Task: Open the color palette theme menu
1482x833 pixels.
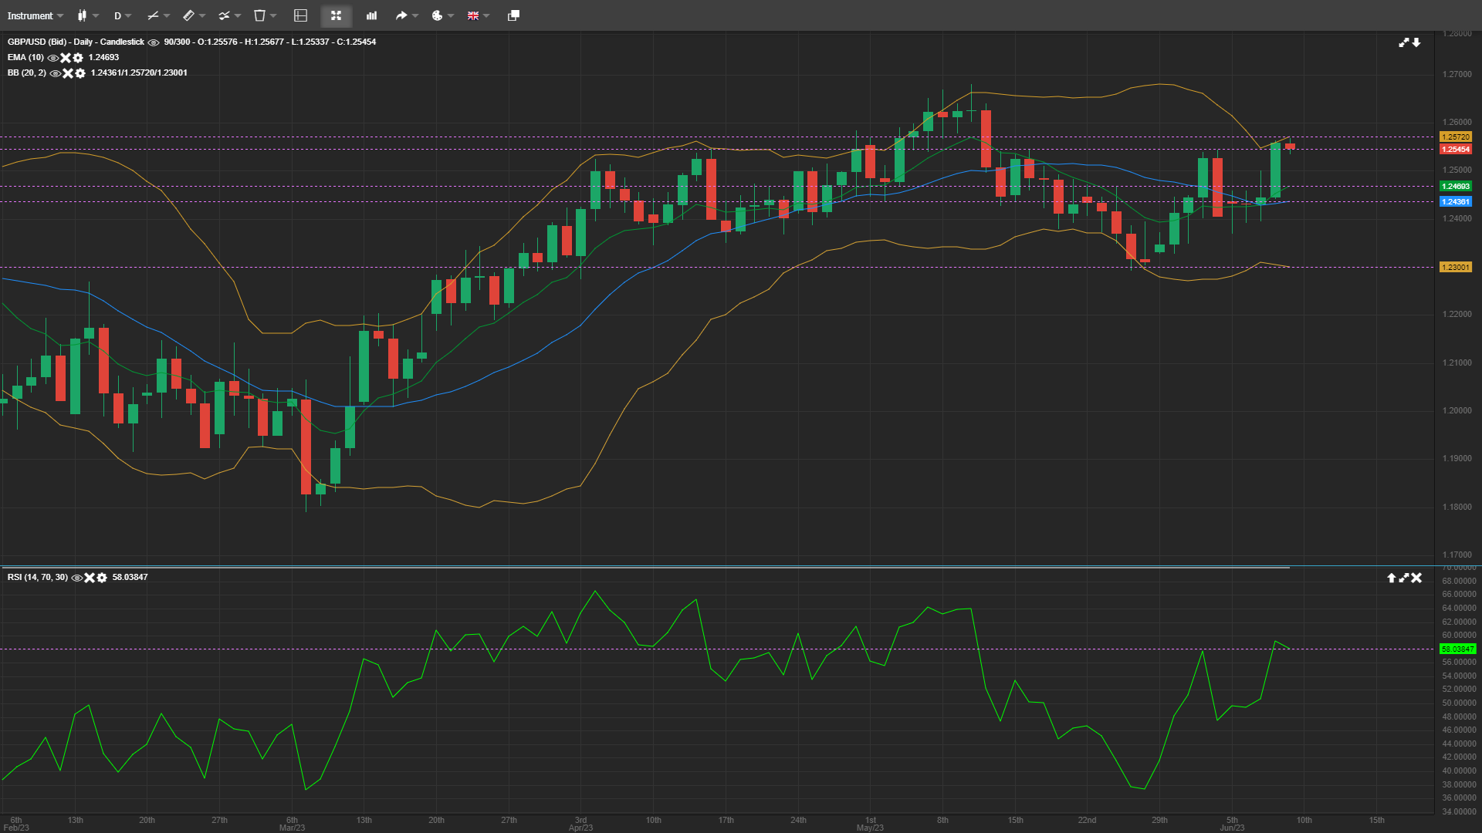Action: [x=438, y=15]
